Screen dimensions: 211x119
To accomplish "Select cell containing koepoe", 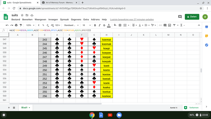I will coord(106,53).
